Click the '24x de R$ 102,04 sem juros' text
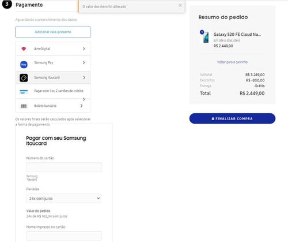 click(47, 216)
